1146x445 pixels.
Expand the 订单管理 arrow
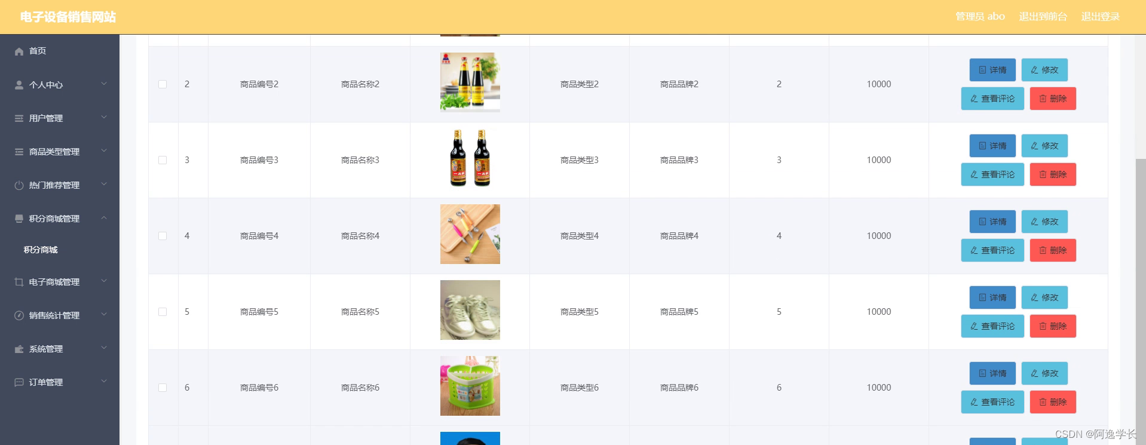tap(104, 381)
